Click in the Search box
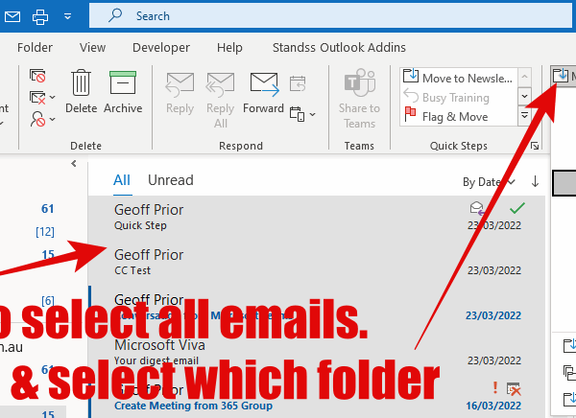Viewport: 576px width, 418px height. (x=288, y=16)
